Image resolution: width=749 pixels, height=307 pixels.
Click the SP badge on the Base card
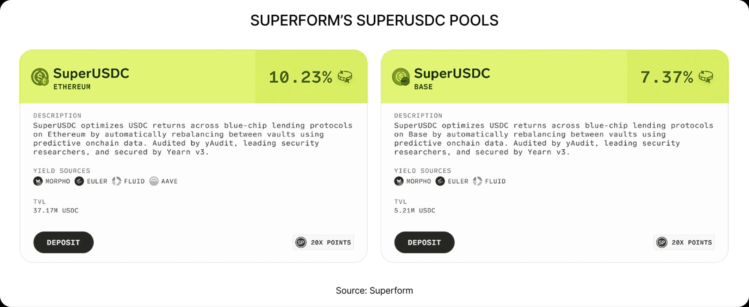pyautogui.click(x=661, y=242)
